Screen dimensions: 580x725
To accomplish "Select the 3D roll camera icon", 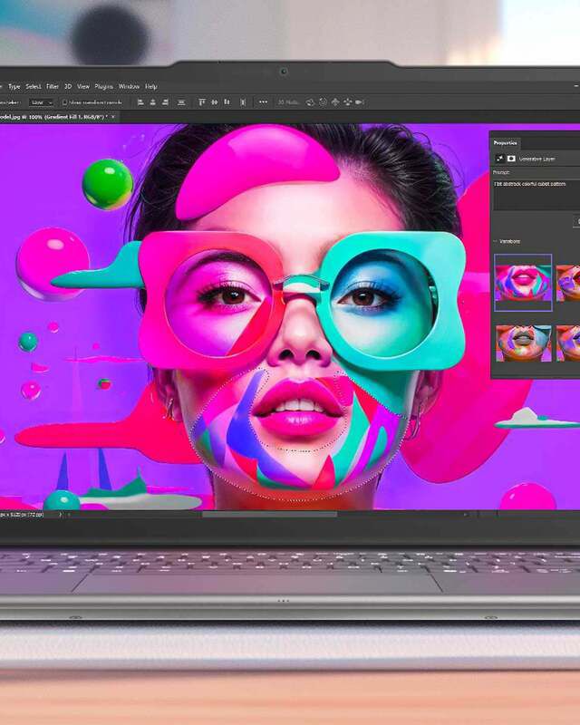I will tap(323, 102).
